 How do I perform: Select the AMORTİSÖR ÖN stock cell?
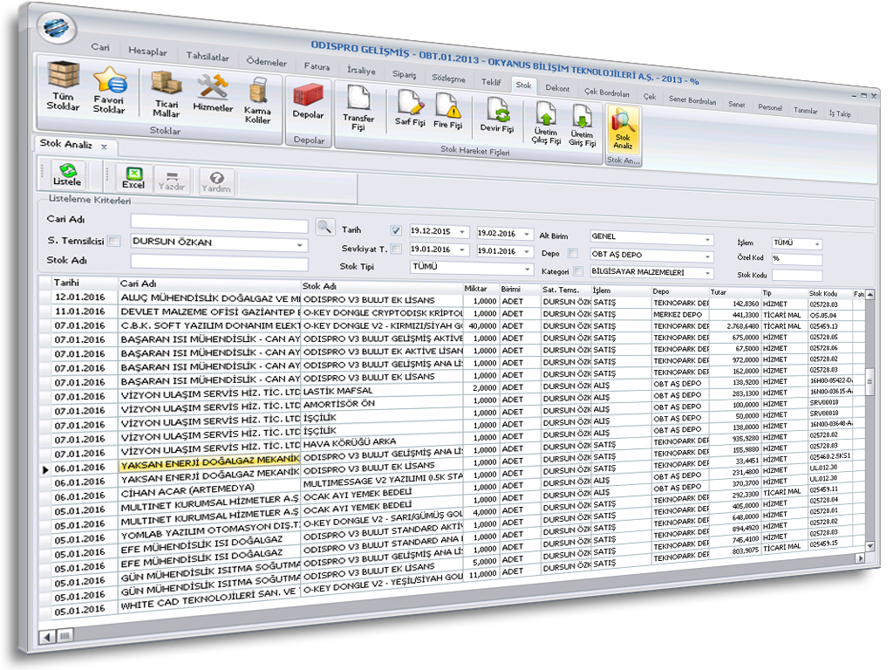pyautogui.click(x=382, y=404)
